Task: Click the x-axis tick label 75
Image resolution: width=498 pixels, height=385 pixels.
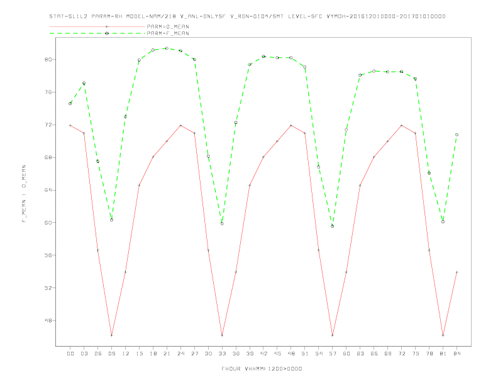Action: 416,354
